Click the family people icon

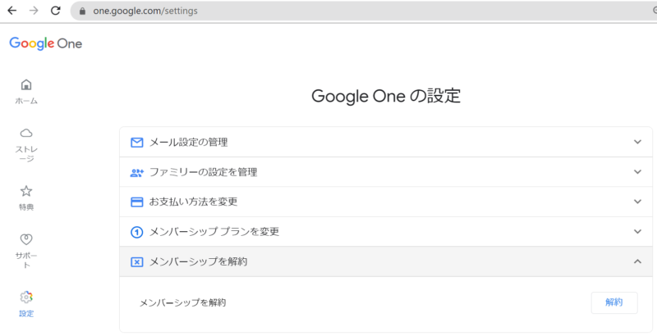click(136, 172)
